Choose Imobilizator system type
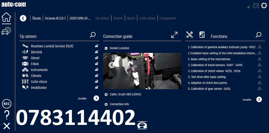The width and height of the screenshot is (269, 133). 39,87
